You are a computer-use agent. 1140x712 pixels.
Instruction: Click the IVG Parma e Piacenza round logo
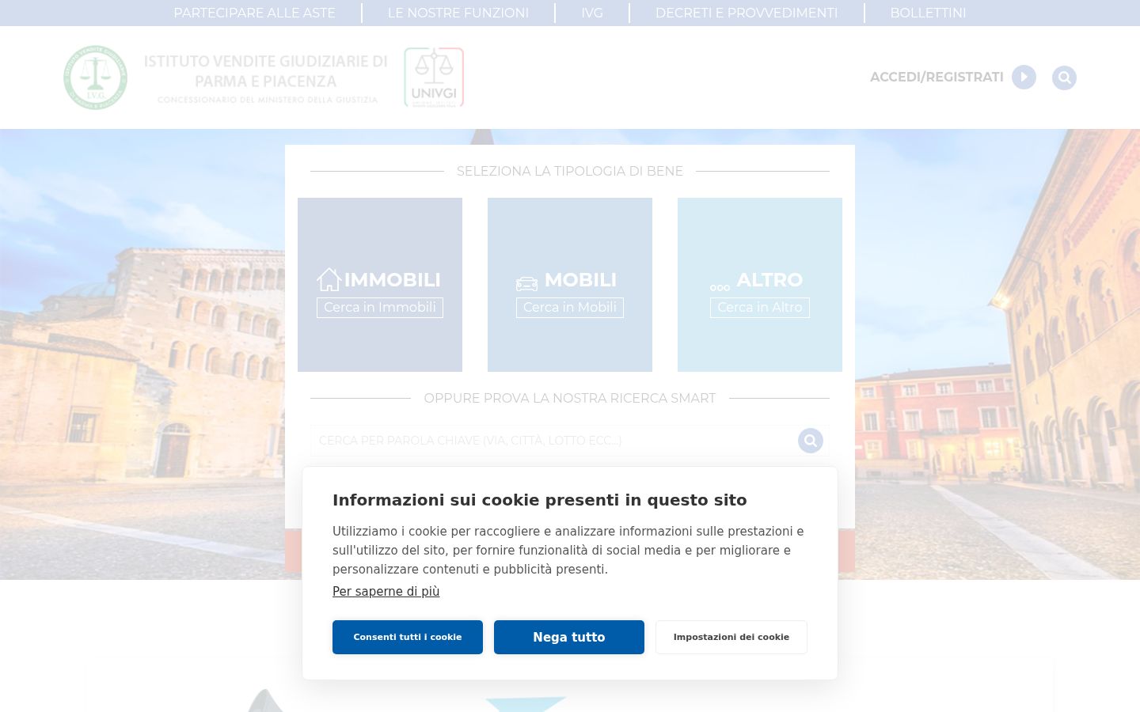click(95, 78)
